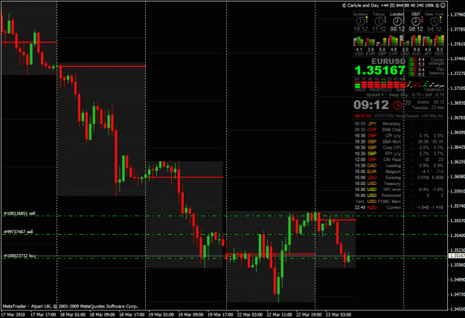
Task: Click the 18 Mar 09:00 time axis label
Action: pyautogui.click(x=102, y=314)
